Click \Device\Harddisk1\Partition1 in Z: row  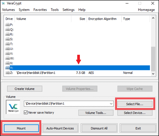(36, 73)
